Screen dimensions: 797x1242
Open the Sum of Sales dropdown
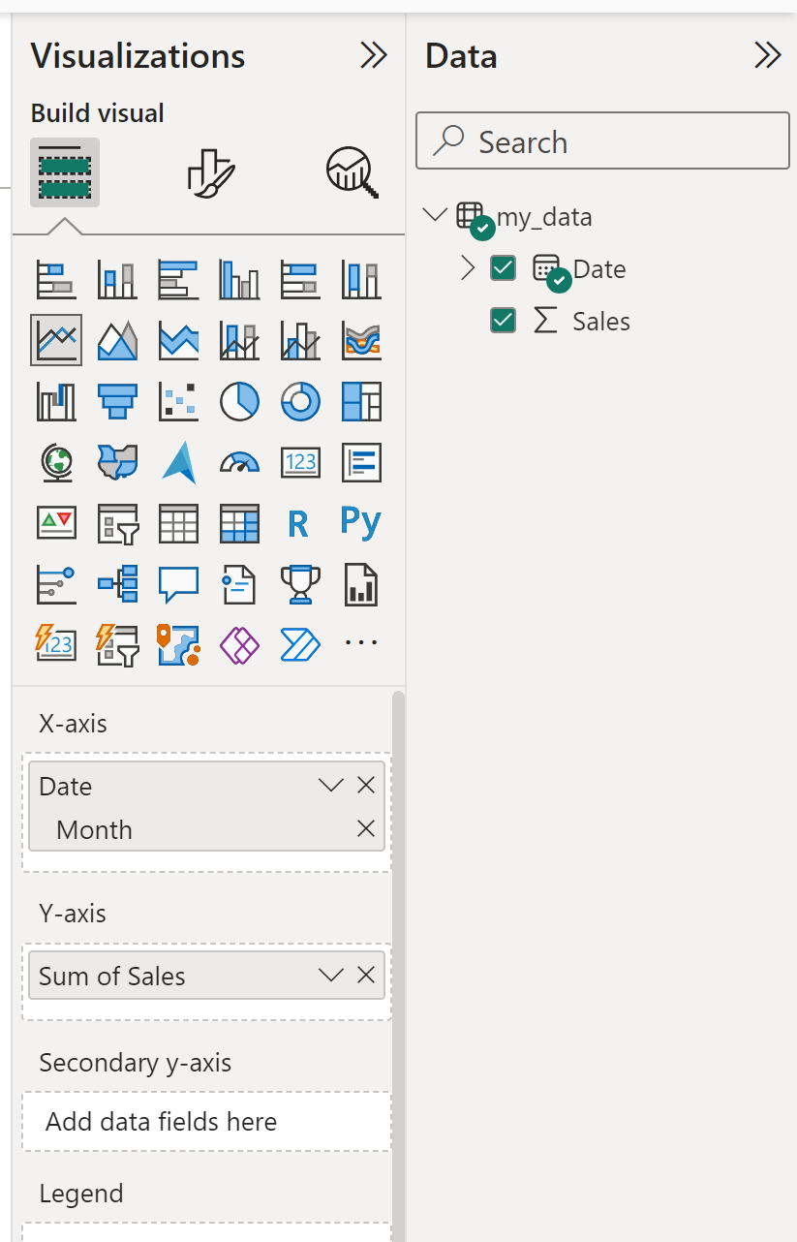point(331,976)
